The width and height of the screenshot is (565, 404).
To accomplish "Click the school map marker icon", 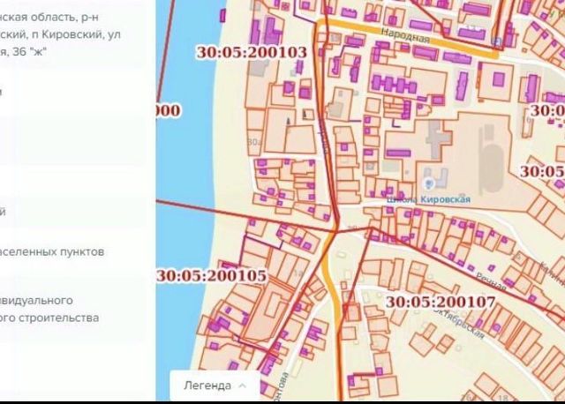I will click(428, 184).
